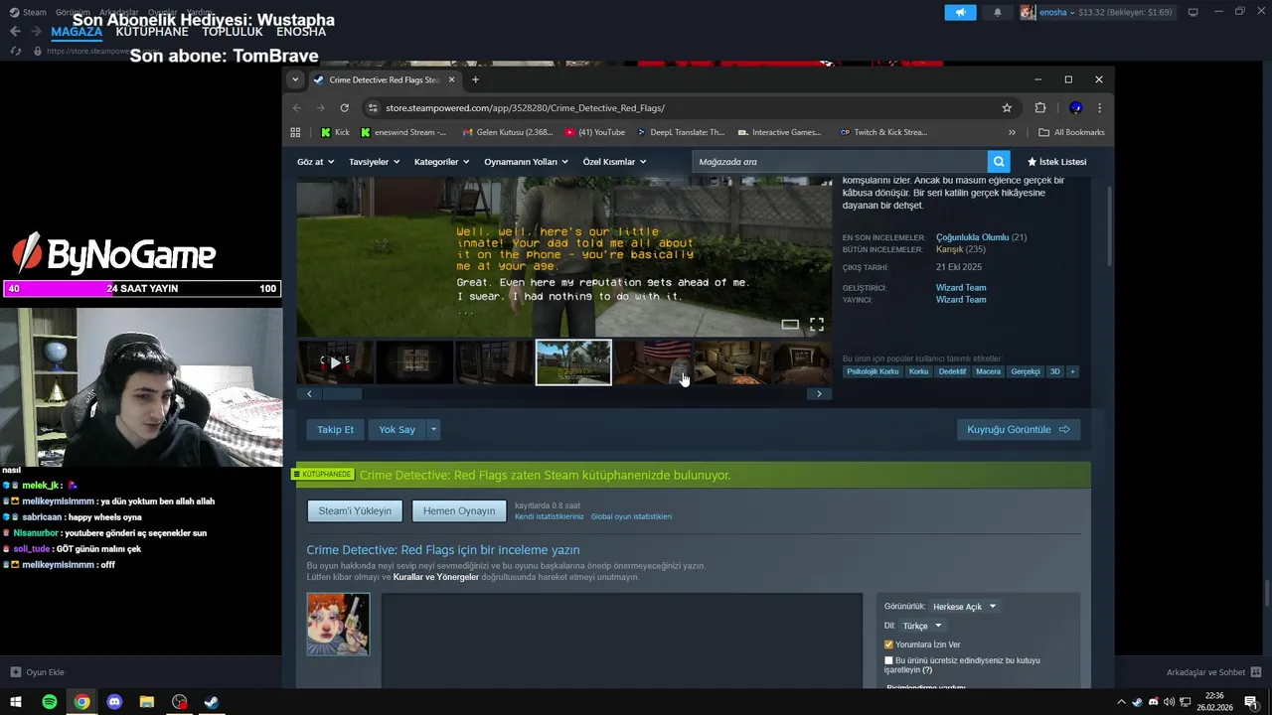This screenshot has height=715, width=1272.
Task: Open Dil Türkçe language dropdown
Action: 921,626
